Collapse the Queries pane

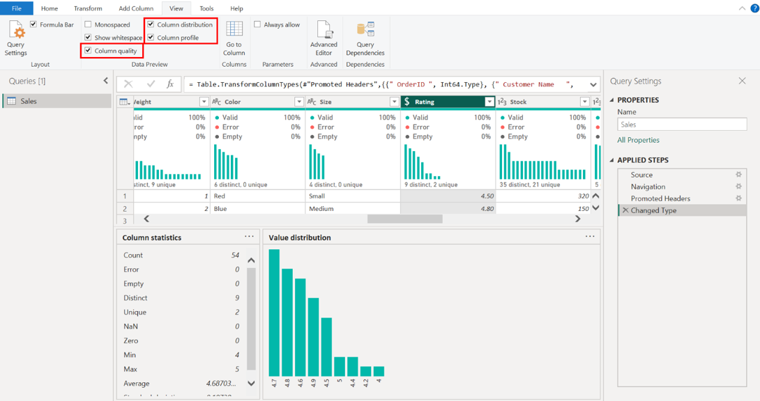click(106, 81)
